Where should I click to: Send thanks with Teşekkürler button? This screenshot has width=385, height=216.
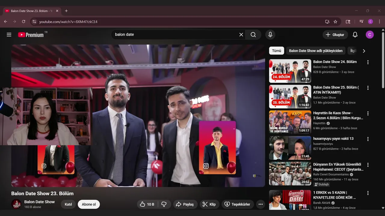coord(238,204)
